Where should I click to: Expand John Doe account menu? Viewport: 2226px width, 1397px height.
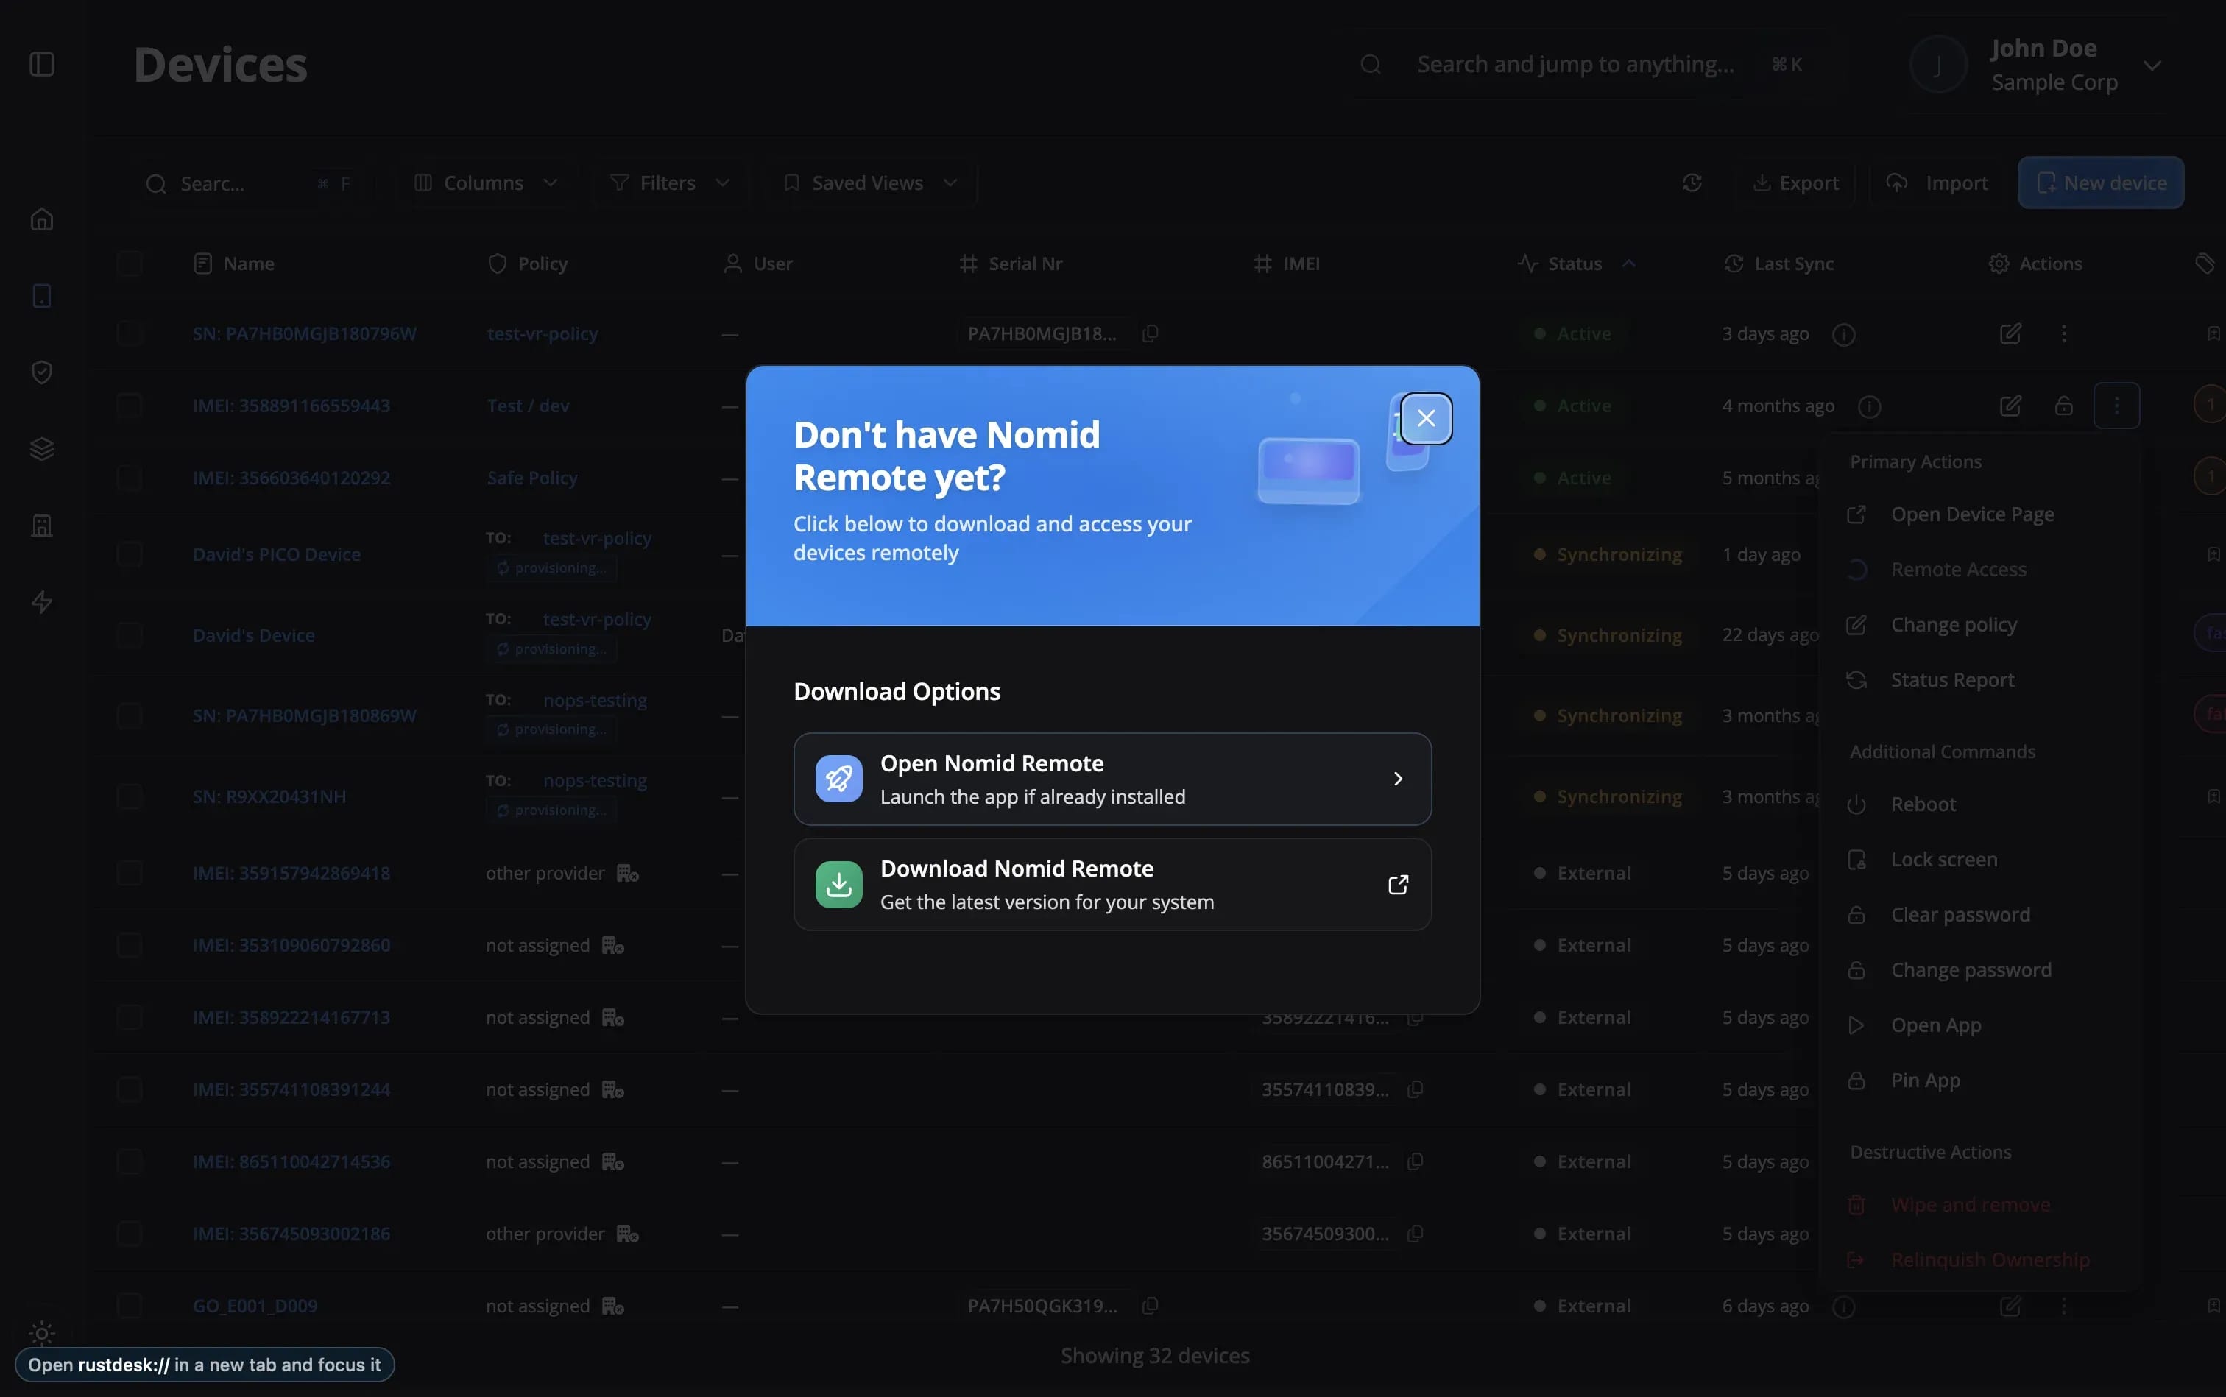[x=2151, y=66]
